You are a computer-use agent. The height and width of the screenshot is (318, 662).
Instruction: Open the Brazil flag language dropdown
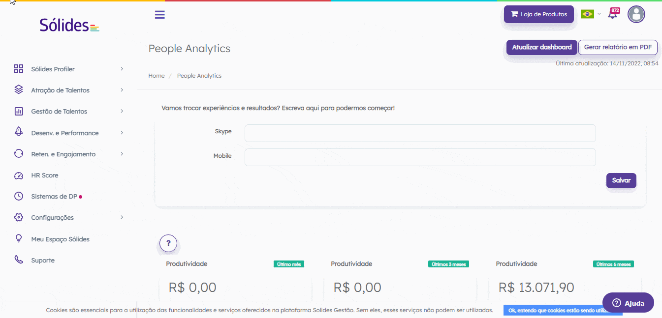pyautogui.click(x=591, y=14)
